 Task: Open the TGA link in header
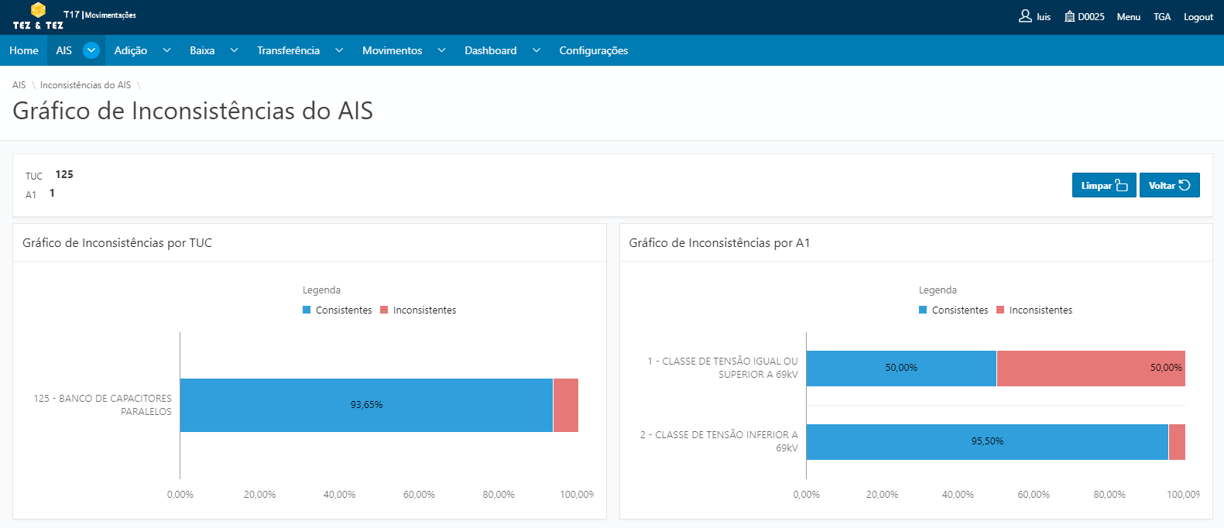point(1161,17)
